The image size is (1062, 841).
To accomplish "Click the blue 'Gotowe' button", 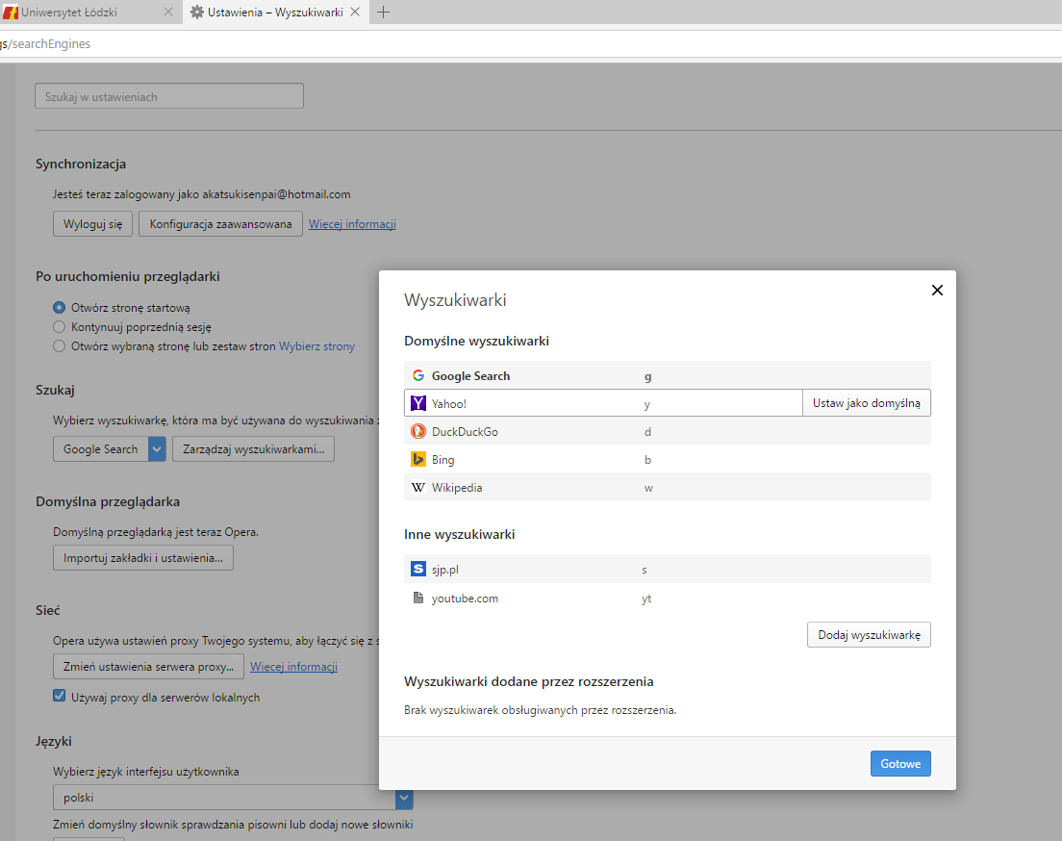I will (x=900, y=764).
